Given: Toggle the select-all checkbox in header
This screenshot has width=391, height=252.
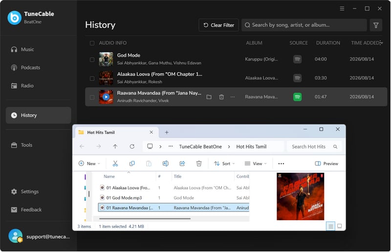Looking at the screenshot, I should point(92,43).
